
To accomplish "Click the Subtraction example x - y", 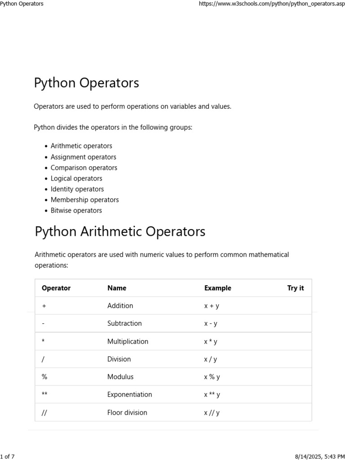I will [211, 323].
